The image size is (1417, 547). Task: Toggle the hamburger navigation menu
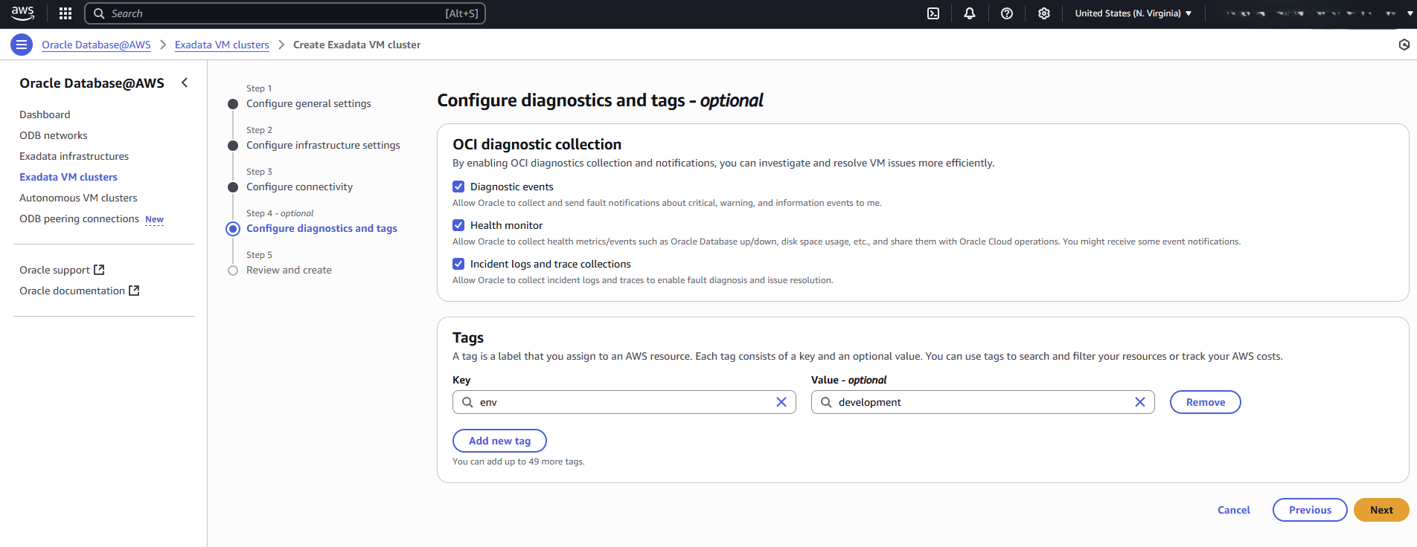pyautogui.click(x=22, y=45)
